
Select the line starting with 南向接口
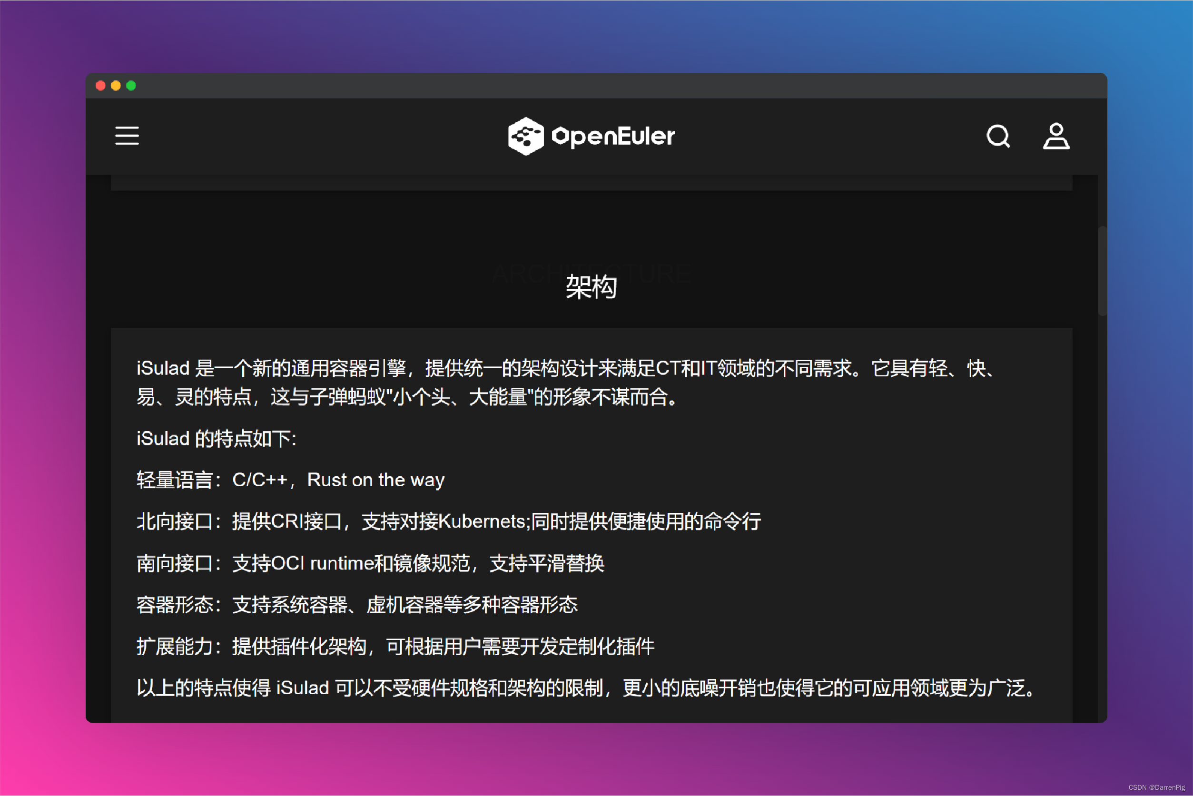(371, 563)
